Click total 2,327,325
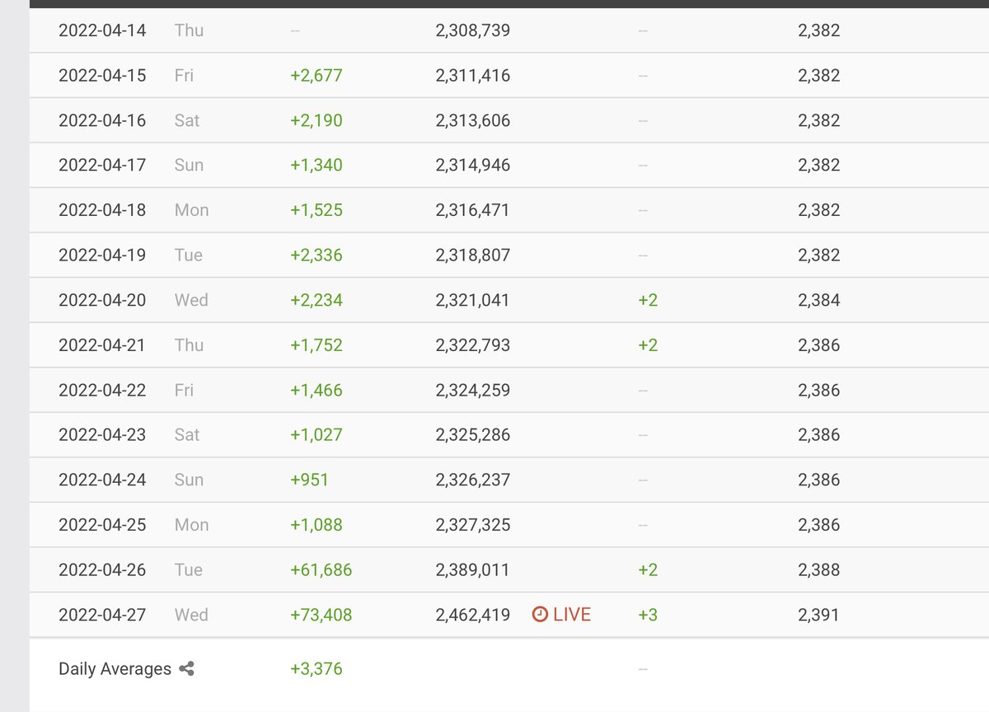989x712 pixels. pos(473,525)
